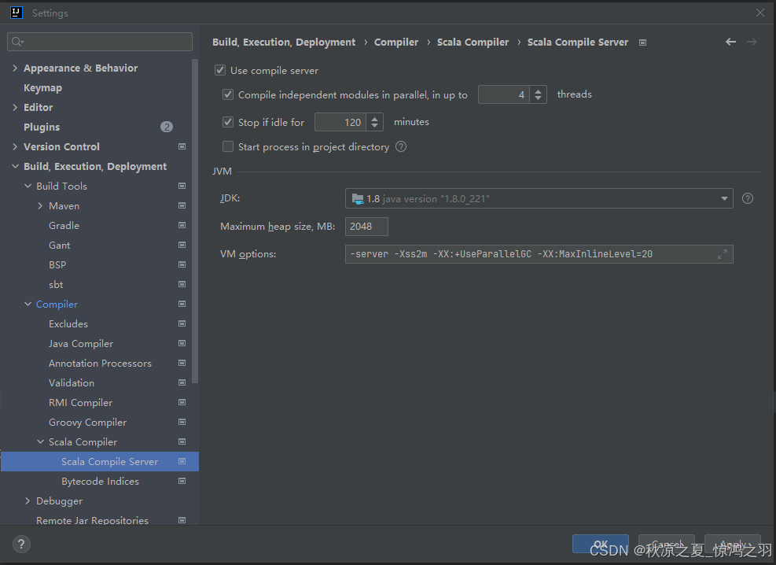The height and width of the screenshot is (565, 776).
Task: Click the bottom-left Help question mark button
Action: (x=21, y=544)
